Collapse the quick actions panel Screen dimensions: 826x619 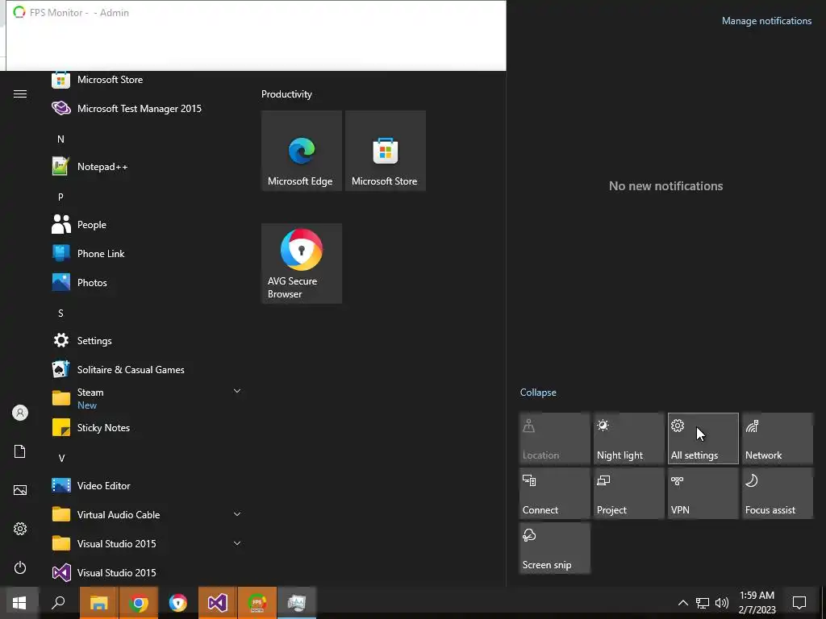[x=538, y=393]
